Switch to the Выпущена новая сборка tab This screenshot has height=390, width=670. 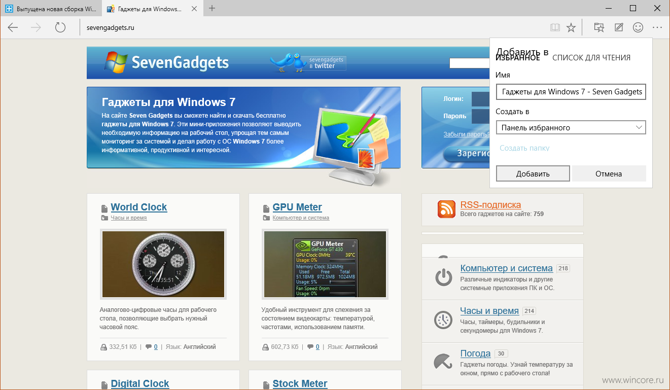[x=51, y=9]
